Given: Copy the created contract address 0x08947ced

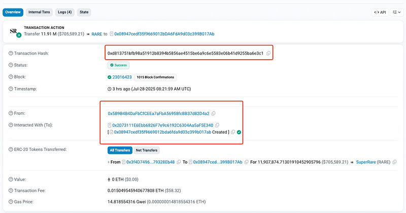Looking at the screenshot, I should 233,132.
